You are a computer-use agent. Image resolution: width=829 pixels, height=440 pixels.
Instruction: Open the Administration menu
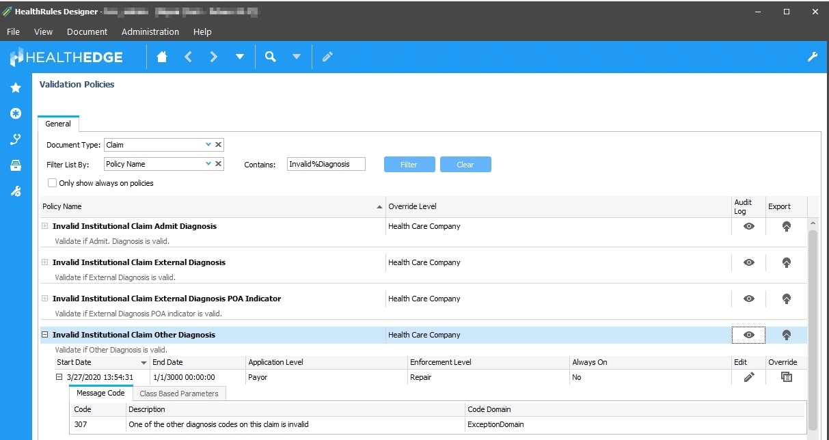tap(150, 31)
